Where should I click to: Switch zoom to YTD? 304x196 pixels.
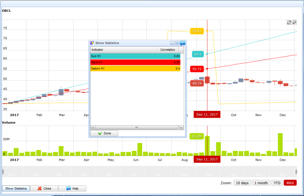277,183
